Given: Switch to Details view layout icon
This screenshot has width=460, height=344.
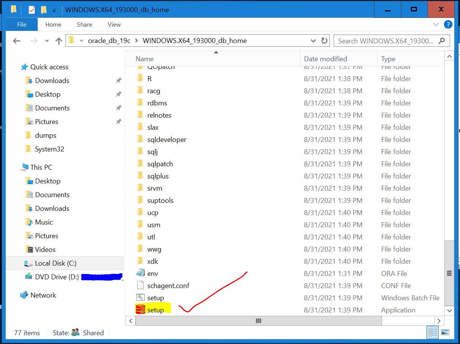Looking at the screenshot, I should point(433,333).
